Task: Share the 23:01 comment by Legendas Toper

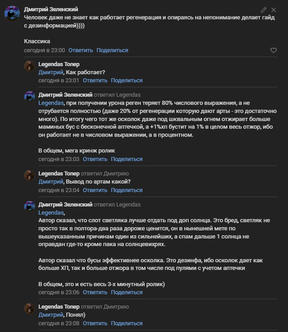Action: [127, 81]
